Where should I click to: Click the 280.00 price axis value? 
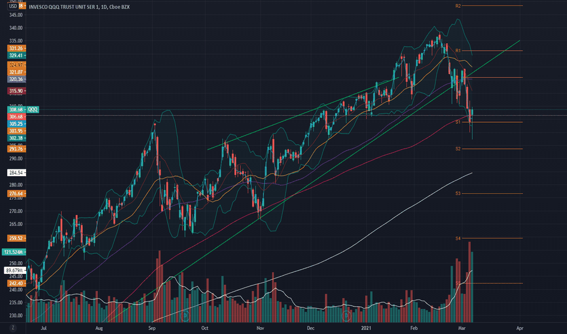(16, 185)
